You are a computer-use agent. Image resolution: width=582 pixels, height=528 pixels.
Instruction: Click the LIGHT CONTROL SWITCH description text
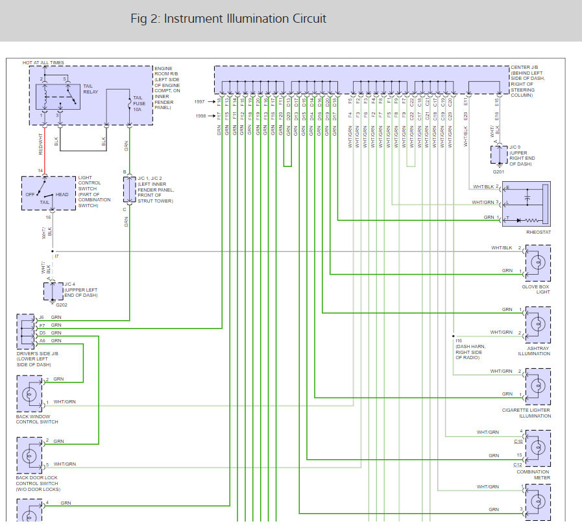94,192
